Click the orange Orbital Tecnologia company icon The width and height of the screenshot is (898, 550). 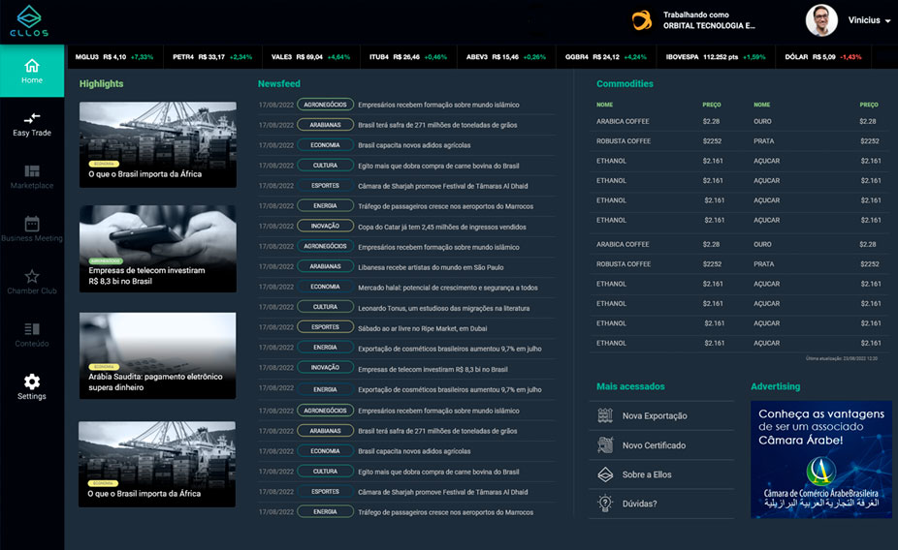tap(642, 20)
